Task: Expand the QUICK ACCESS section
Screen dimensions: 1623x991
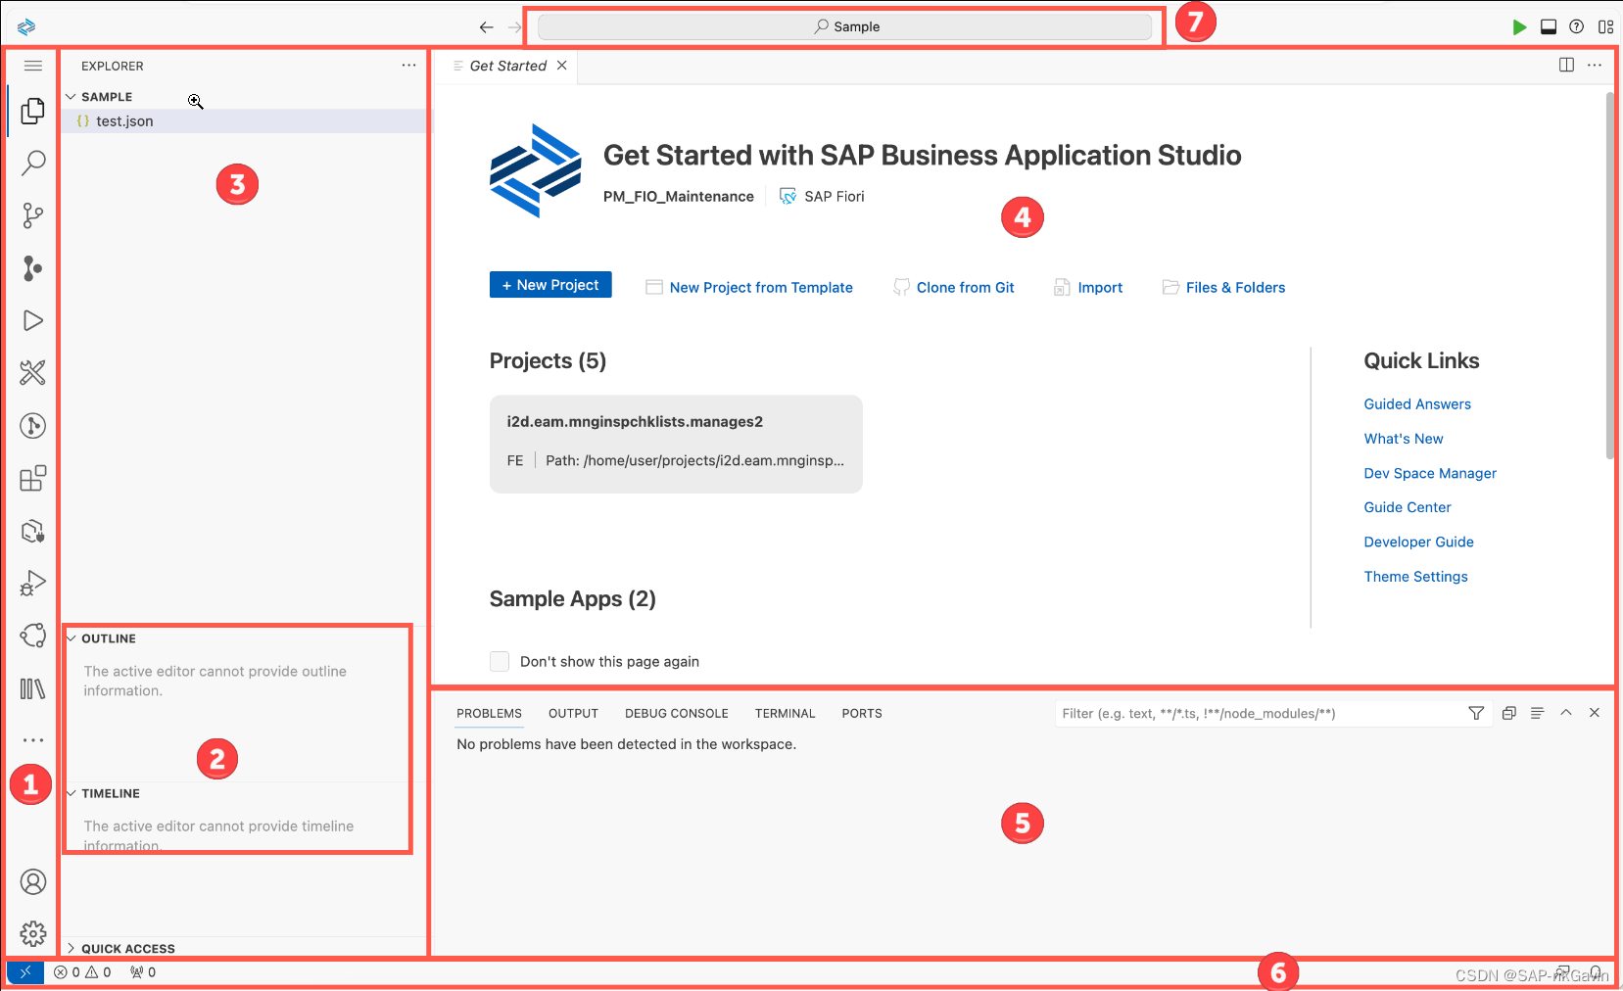Action: [x=71, y=948]
